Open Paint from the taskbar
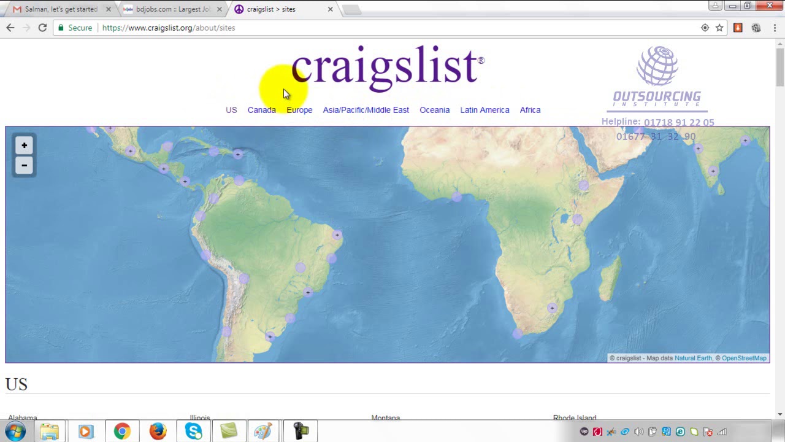 coord(264,432)
